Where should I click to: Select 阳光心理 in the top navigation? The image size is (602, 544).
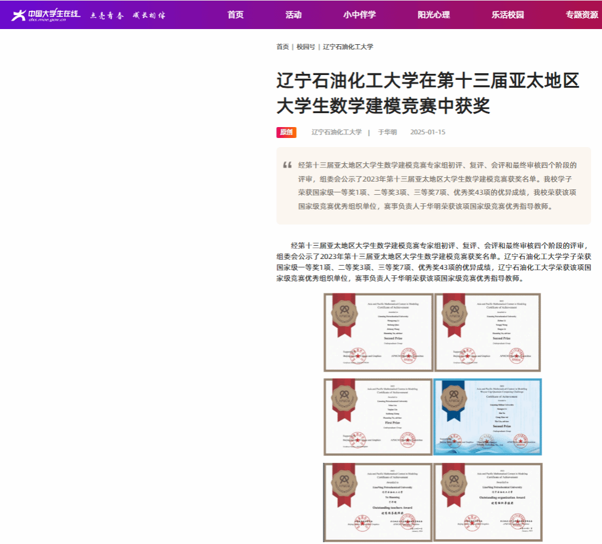point(434,15)
